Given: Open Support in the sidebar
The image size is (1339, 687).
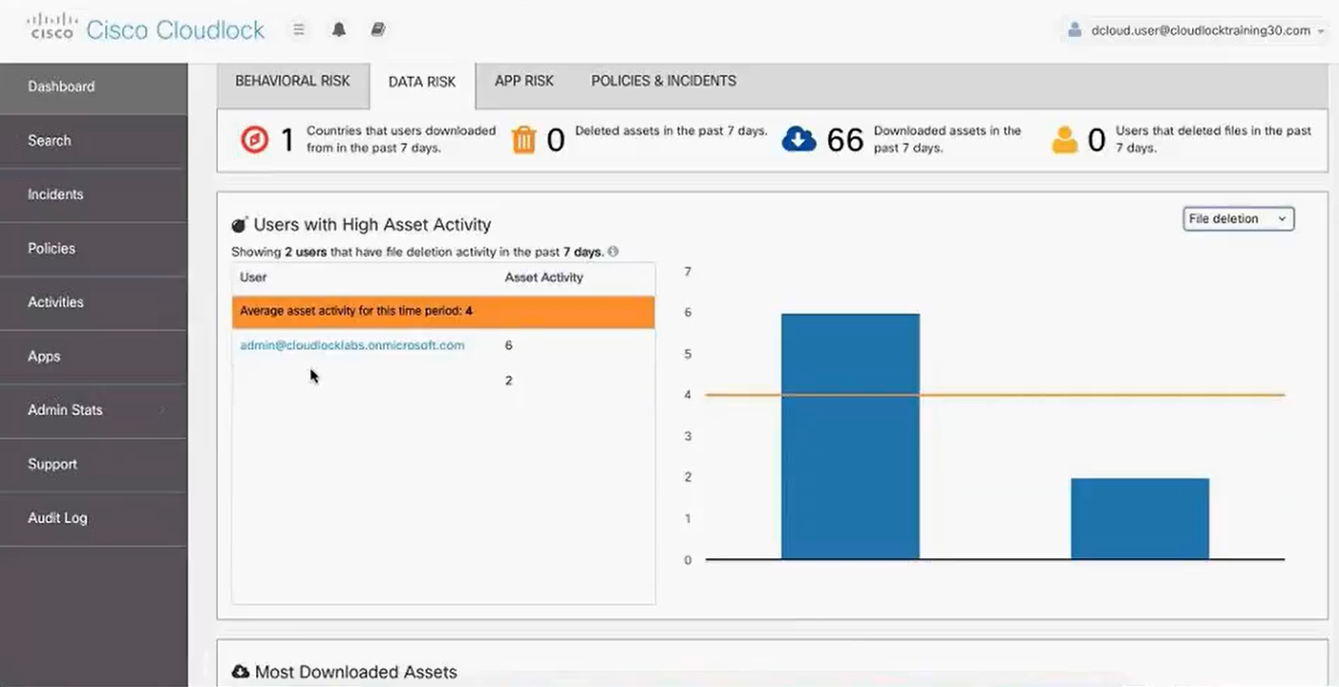Looking at the screenshot, I should (94, 465).
